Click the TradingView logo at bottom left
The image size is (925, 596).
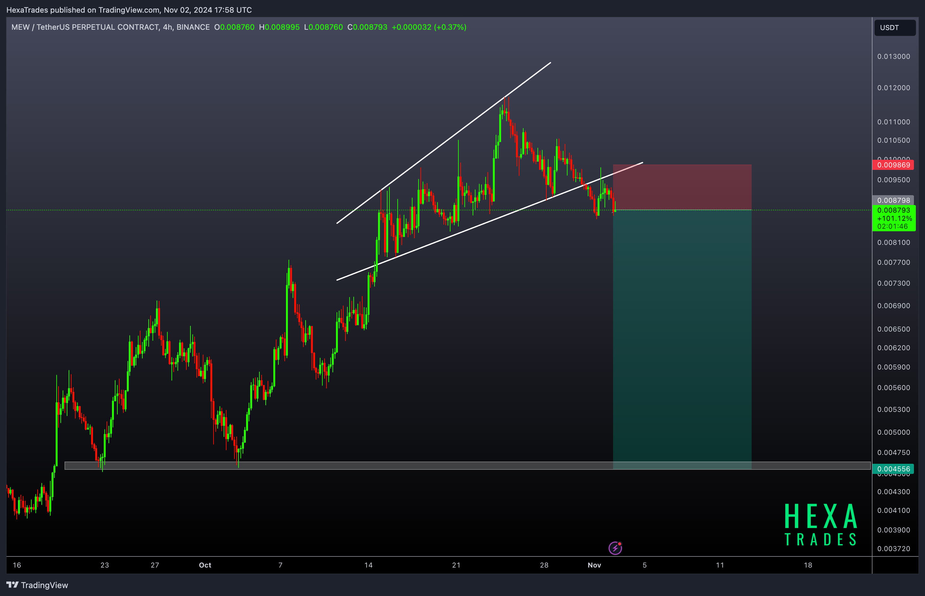tap(37, 585)
